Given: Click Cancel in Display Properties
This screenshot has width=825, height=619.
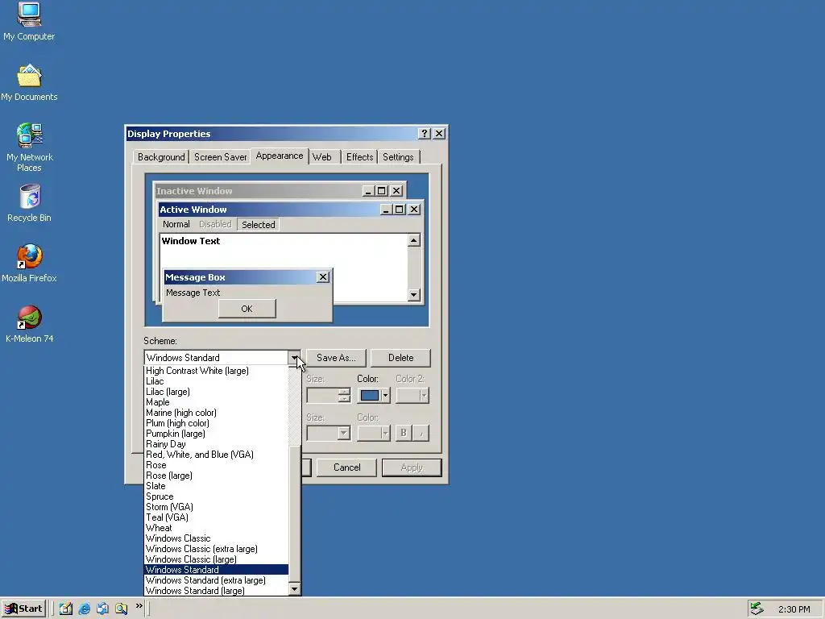Looking at the screenshot, I should coord(347,467).
